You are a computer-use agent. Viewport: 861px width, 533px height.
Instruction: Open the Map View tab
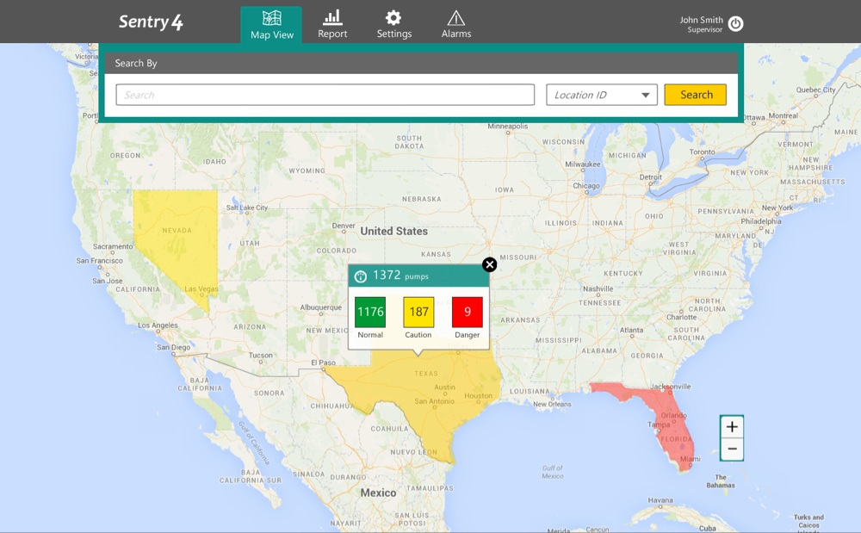tap(271, 25)
